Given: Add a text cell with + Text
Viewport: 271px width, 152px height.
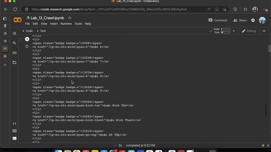Looking at the screenshot, I should click(41, 31).
